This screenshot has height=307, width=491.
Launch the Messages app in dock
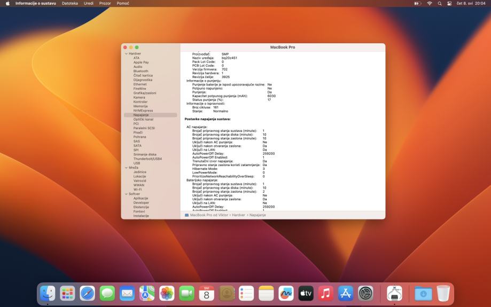(107, 293)
